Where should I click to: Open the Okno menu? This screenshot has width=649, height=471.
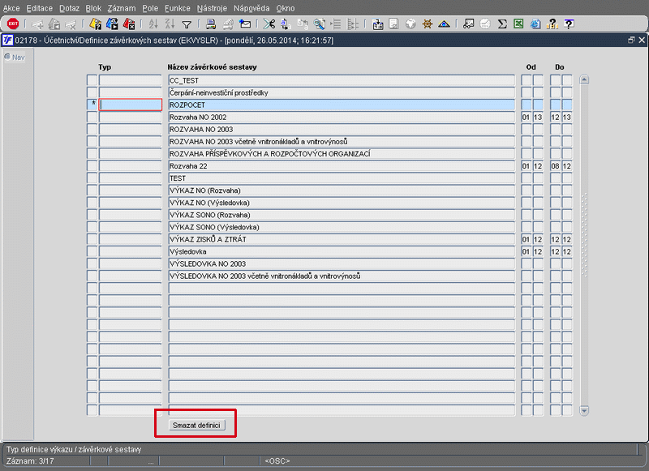[286, 8]
